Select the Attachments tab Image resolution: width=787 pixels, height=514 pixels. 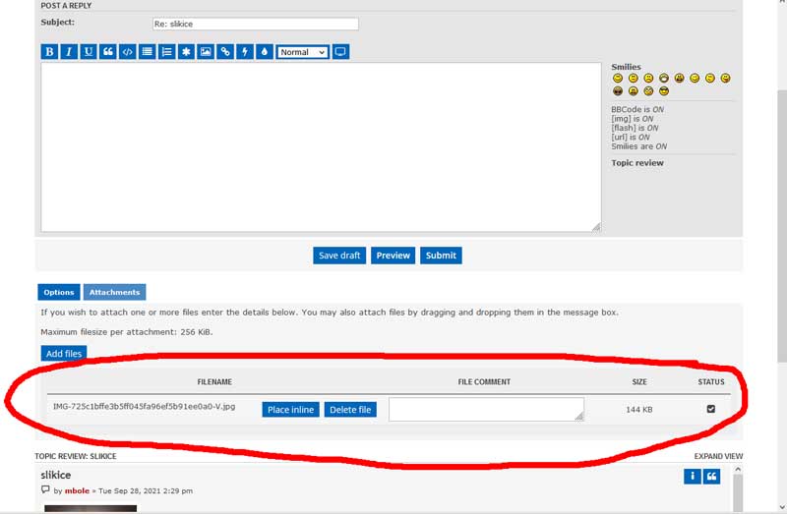(114, 292)
